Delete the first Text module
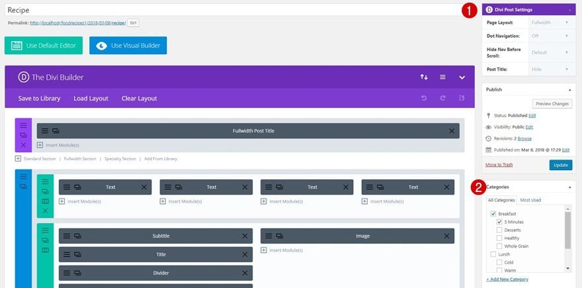The height and width of the screenshot is (288, 582). pyautogui.click(x=144, y=187)
